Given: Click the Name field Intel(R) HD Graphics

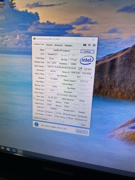Looking at the screenshot, I should point(62,50).
